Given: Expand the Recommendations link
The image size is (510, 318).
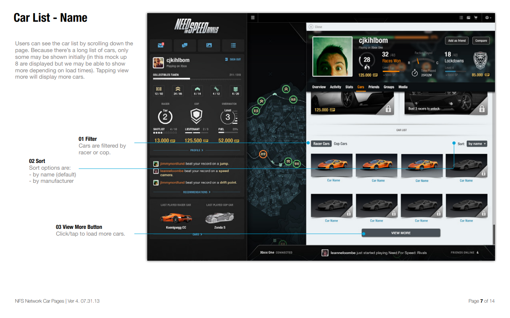Looking at the screenshot, I should point(197,192).
